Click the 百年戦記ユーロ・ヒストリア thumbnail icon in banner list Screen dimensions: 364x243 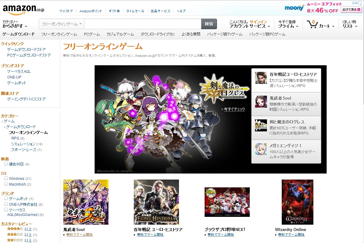[261, 78]
